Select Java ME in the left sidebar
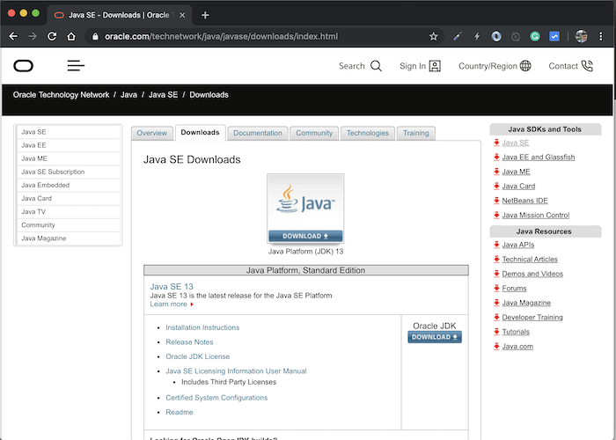The width and height of the screenshot is (616, 440). [69, 158]
